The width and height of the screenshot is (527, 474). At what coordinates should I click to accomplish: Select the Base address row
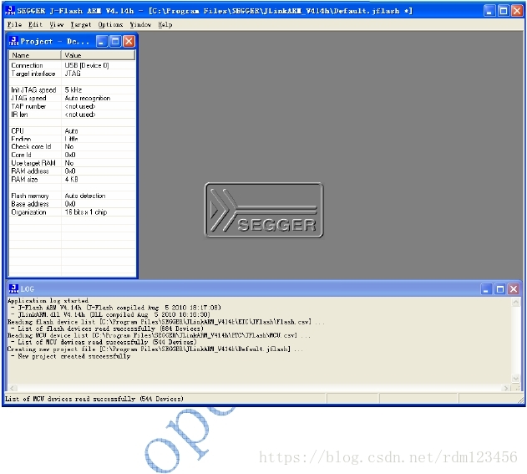[x=73, y=204]
